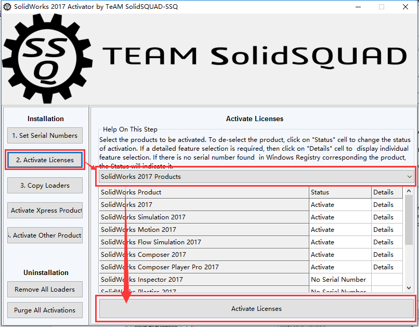The image size is (419, 327).
Task: Click No Serial Number status for Inspector 2017
Action: pos(340,280)
